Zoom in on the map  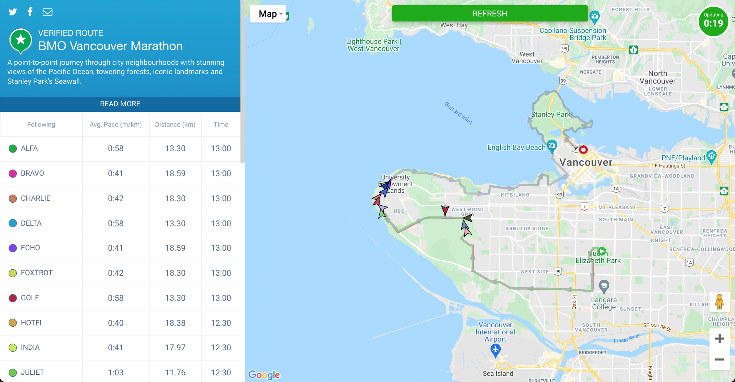[x=719, y=339]
